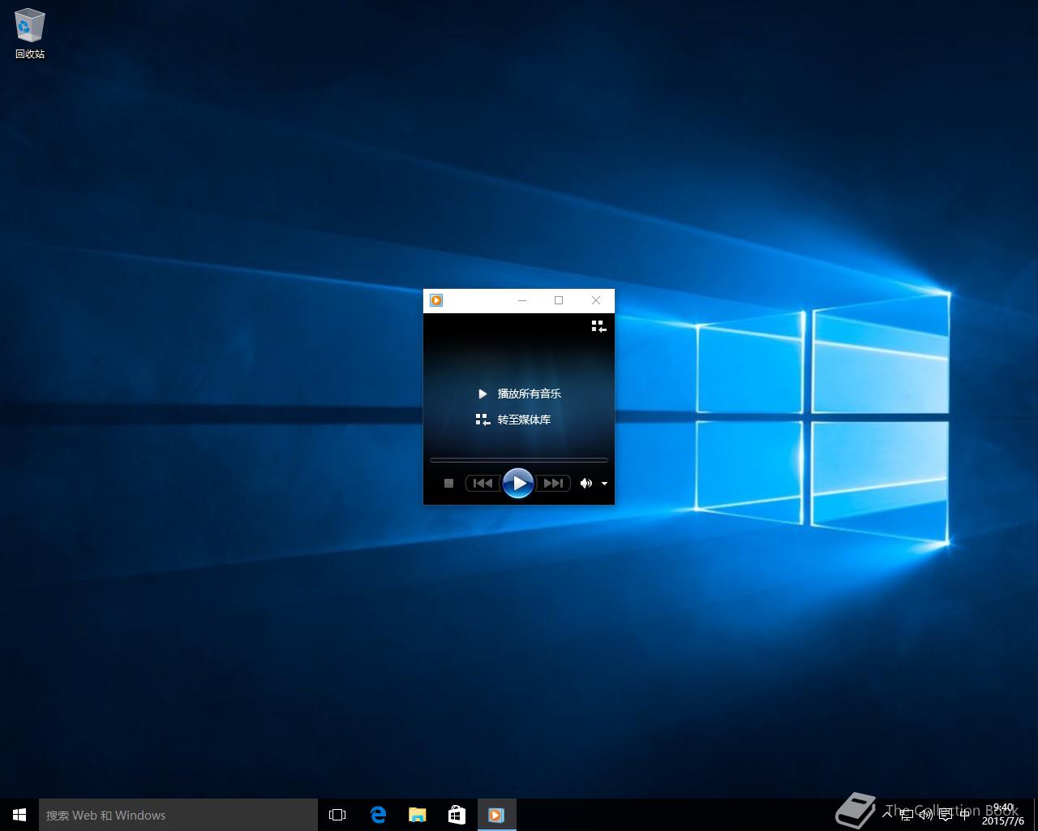Click the 搜索 Web 和 Windows search box
The width and height of the screenshot is (1038, 831).
tap(178, 815)
